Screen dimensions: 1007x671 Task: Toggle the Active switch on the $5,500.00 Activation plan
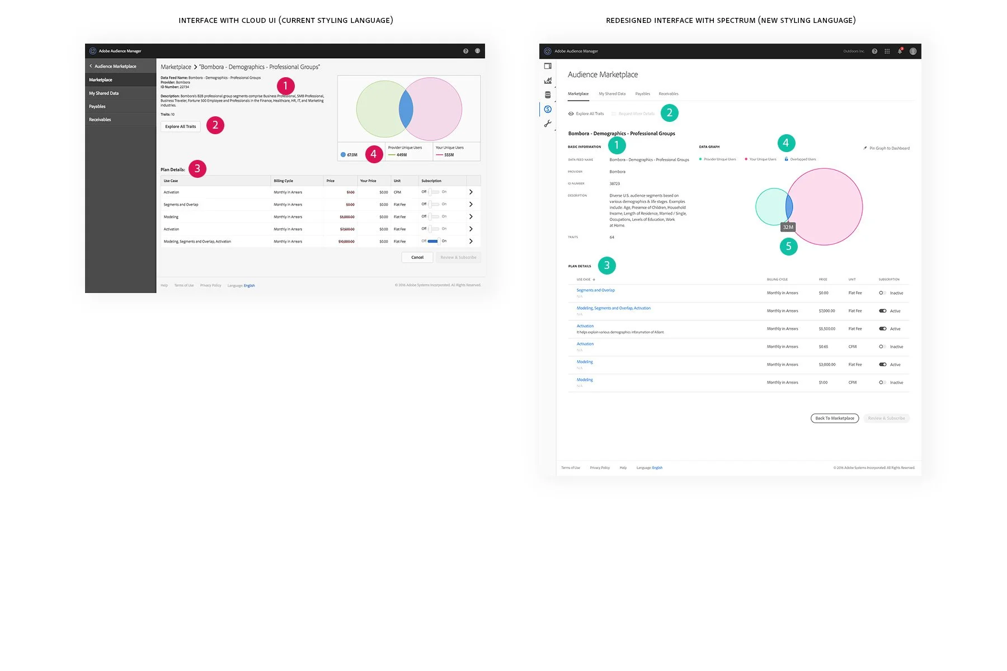coord(882,329)
